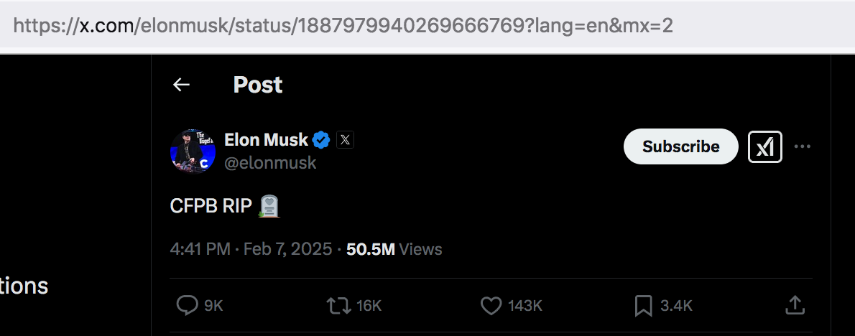Visit the @elonmusk handle link
This screenshot has width=855, height=336.
click(x=270, y=163)
